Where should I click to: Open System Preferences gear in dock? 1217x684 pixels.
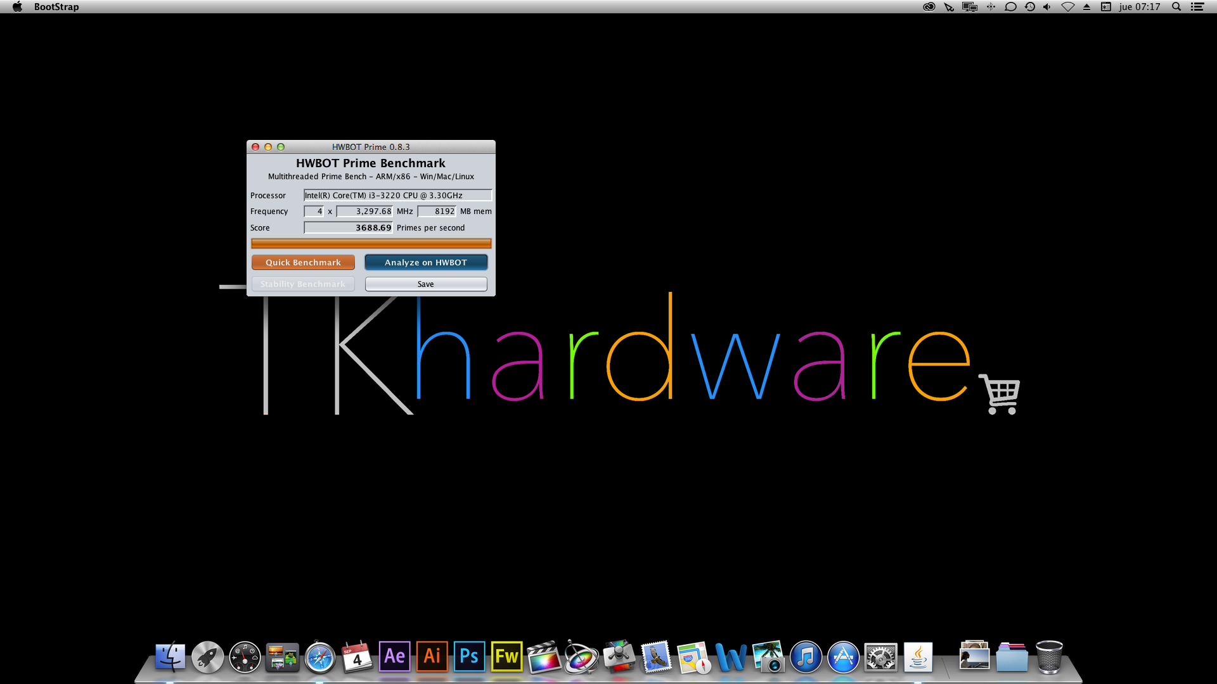(880, 657)
